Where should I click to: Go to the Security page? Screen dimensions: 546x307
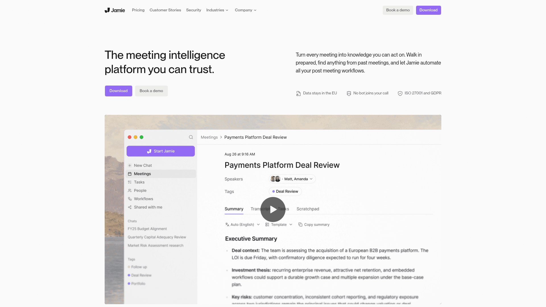tap(194, 10)
